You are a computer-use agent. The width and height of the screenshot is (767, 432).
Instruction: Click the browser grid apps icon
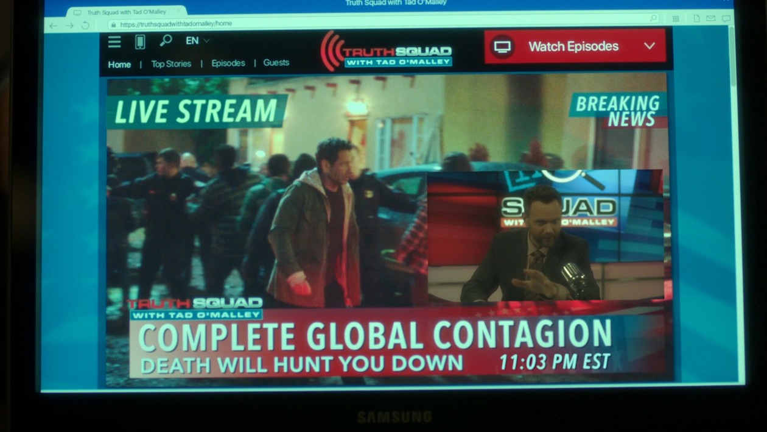click(676, 18)
